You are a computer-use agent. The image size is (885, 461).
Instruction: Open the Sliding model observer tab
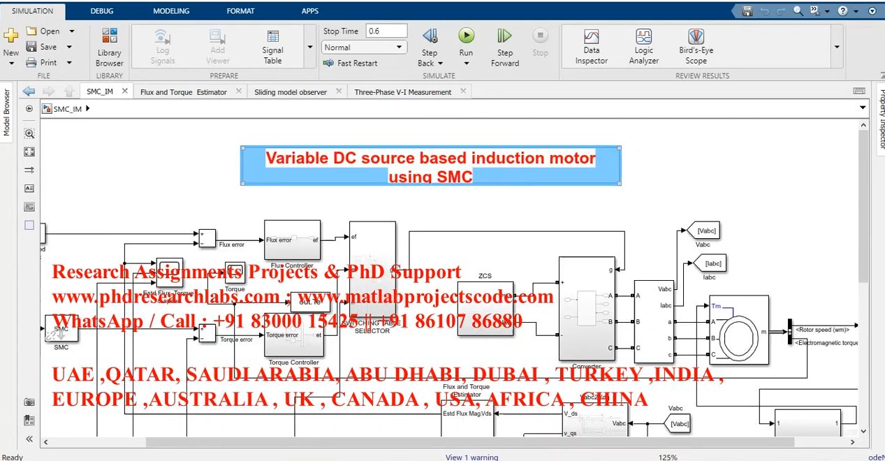point(290,92)
